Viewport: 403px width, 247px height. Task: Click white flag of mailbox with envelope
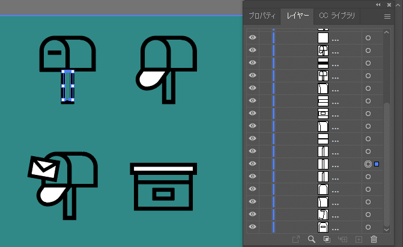click(x=52, y=195)
